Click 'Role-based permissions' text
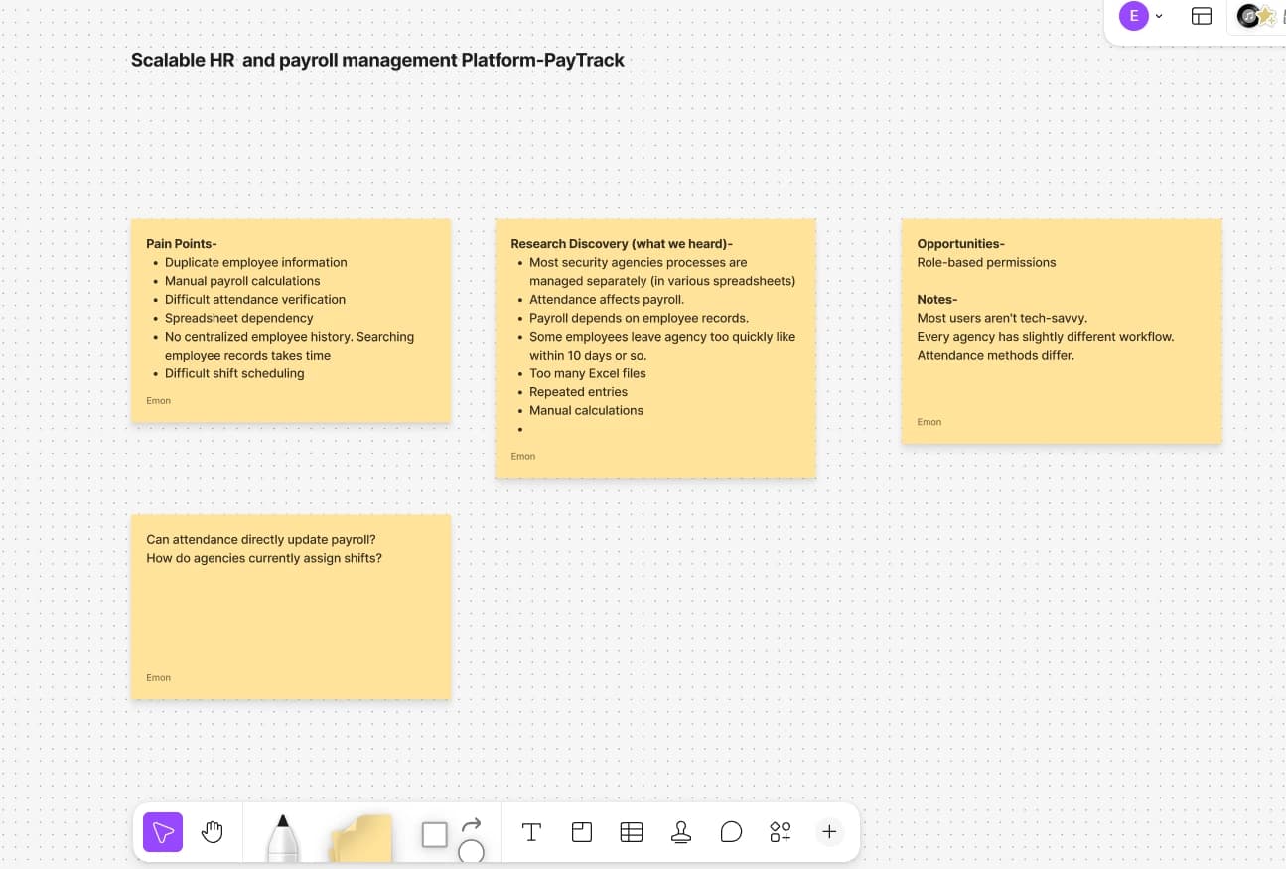 pyautogui.click(x=986, y=263)
